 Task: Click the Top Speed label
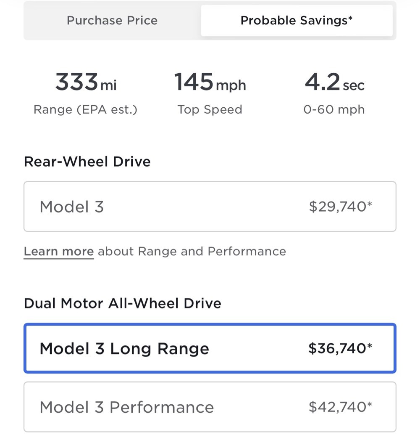click(210, 109)
